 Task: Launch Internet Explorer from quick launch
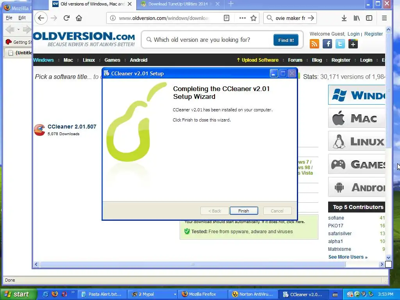pos(46,294)
